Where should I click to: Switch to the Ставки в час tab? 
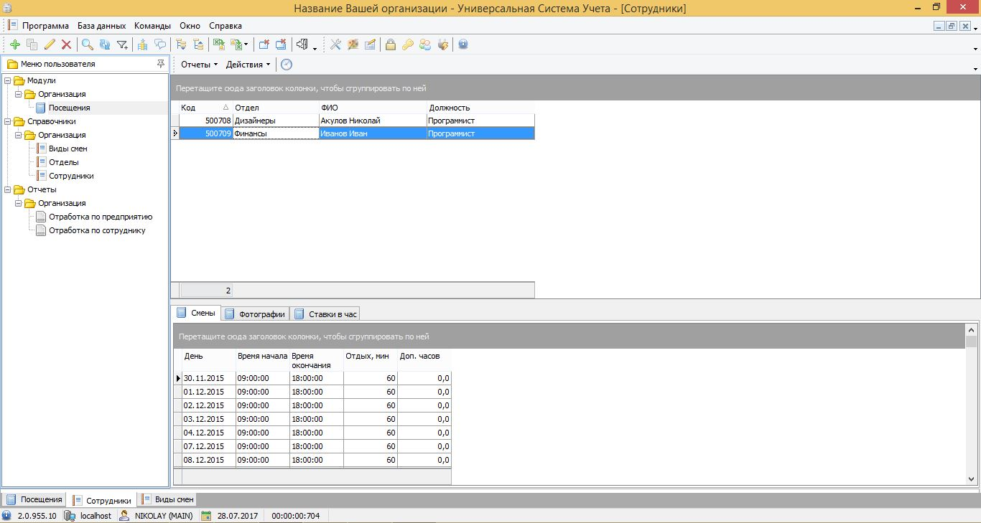(325, 314)
